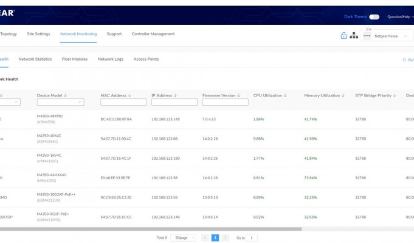Sort by IP Address arrow icon
Viewport: 414px width, 243px height.
[175, 95]
